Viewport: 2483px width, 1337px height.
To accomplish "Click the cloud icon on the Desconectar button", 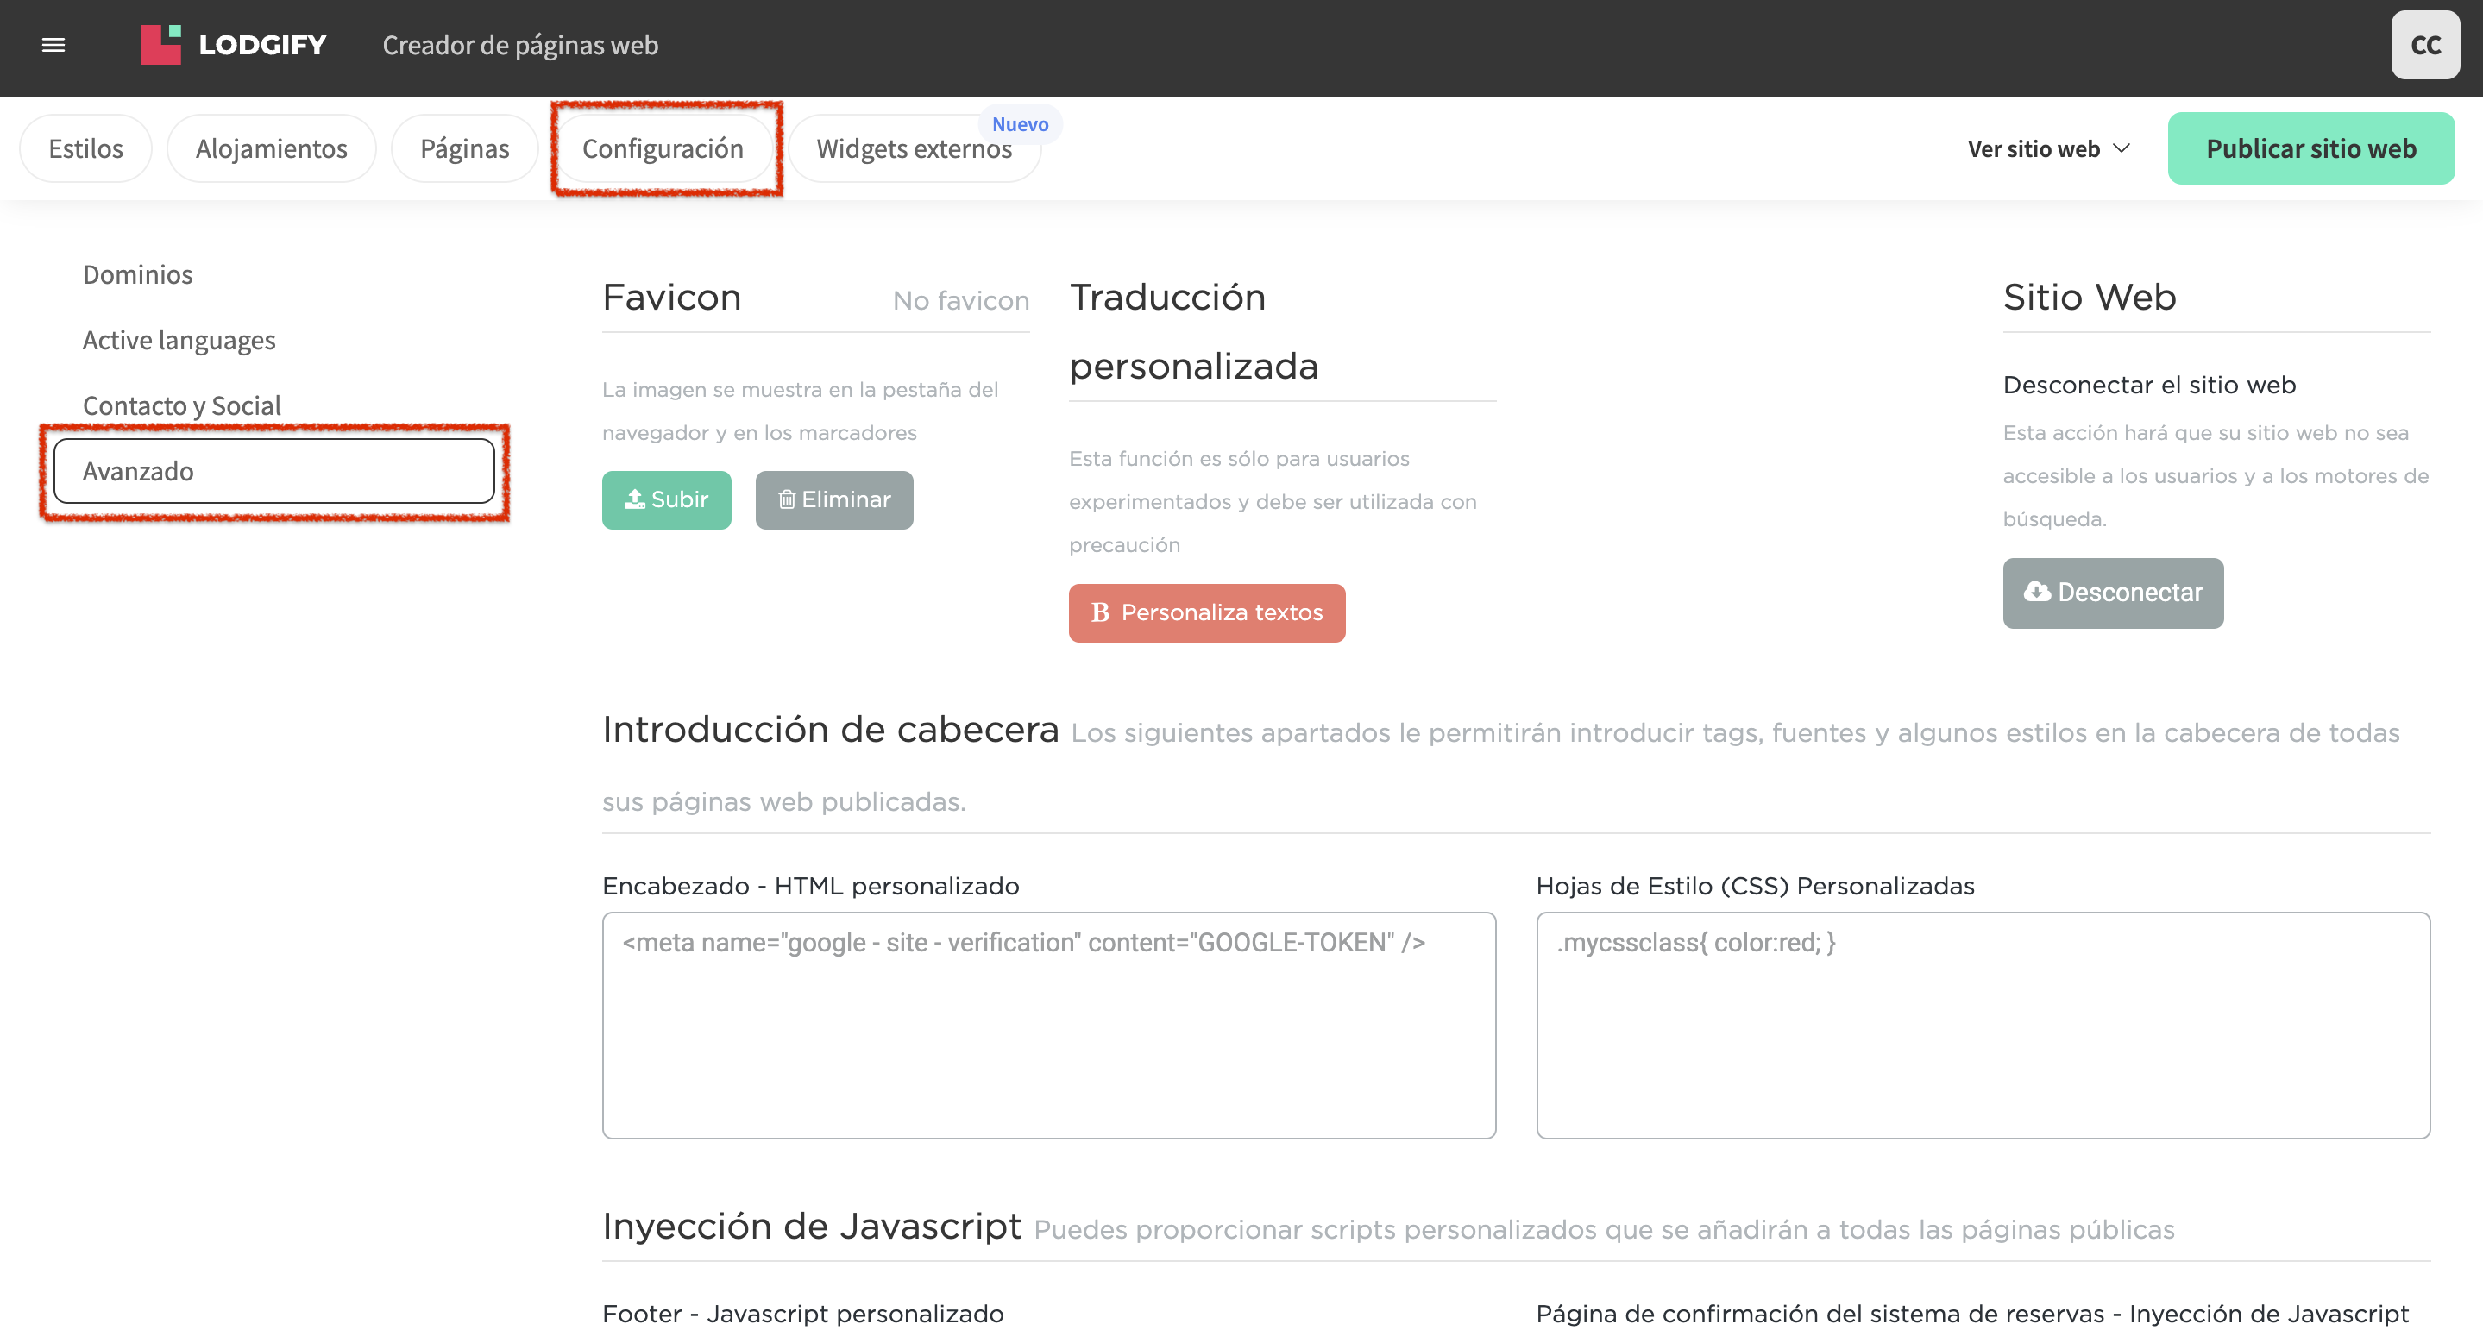I will pos(2037,593).
